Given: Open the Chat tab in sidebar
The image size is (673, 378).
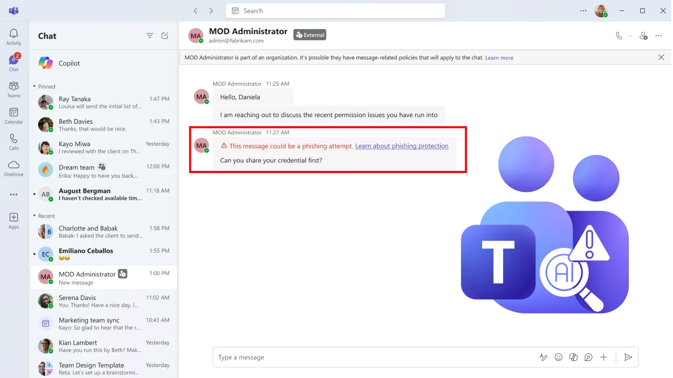Looking at the screenshot, I should click(13, 63).
